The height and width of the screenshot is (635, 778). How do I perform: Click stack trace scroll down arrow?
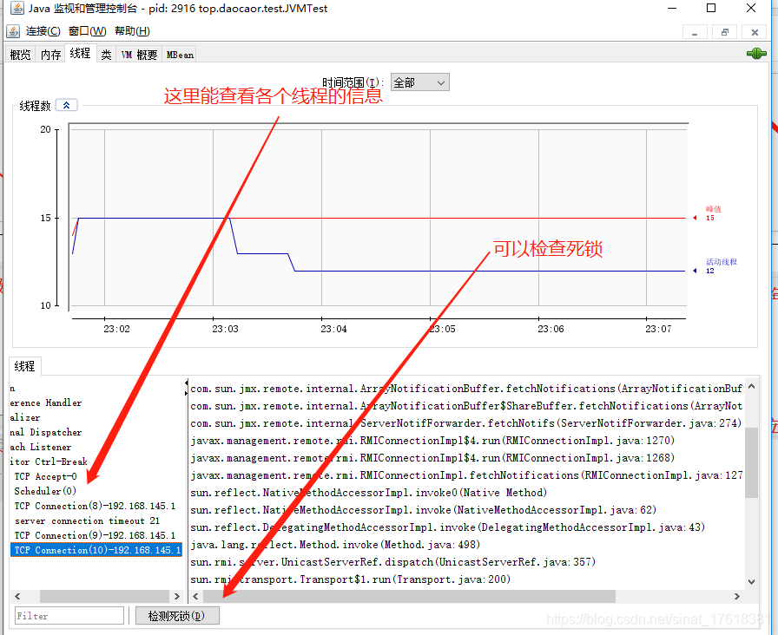pyautogui.click(x=752, y=582)
